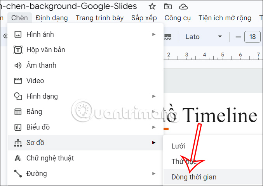Select Hình dạng menu item
This screenshot has height=186, width=263.
(x=85, y=96)
